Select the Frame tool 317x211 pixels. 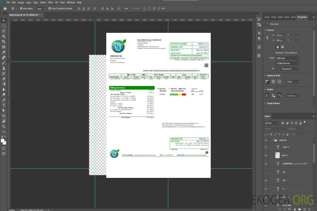[x=4, y=47]
